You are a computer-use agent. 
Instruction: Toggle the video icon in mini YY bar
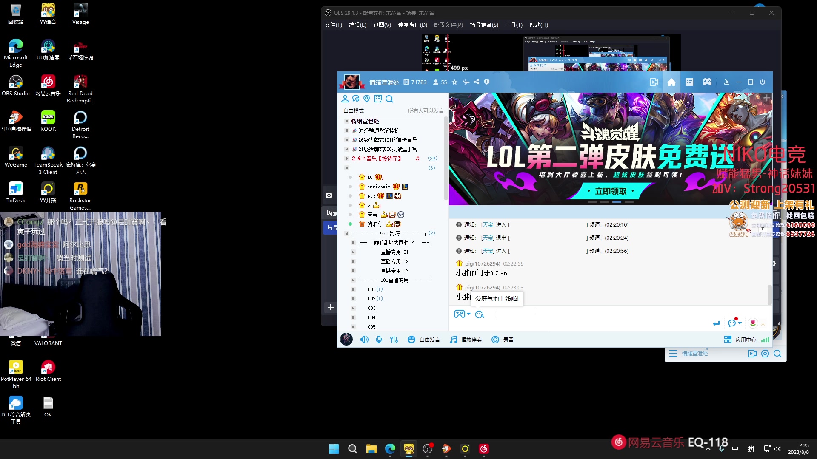coord(752,354)
